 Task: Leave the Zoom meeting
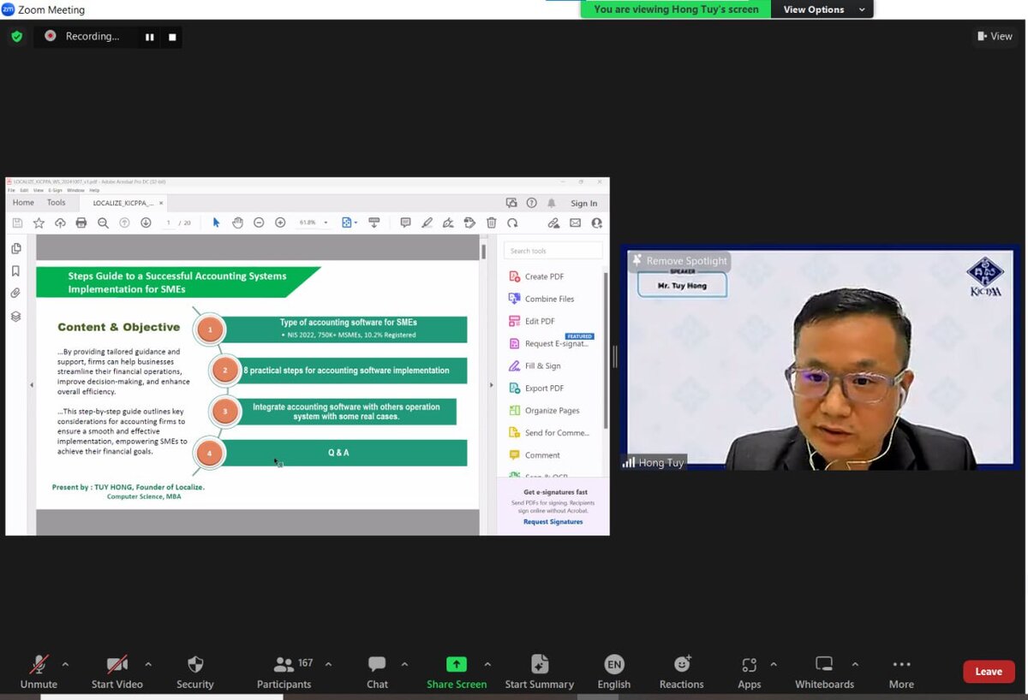[989, 672]
